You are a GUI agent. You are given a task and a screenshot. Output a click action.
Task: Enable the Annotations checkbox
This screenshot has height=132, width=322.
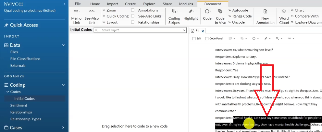(133, 10)
